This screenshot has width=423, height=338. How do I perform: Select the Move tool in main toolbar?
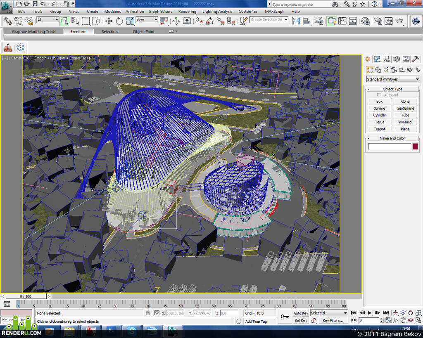109,21
